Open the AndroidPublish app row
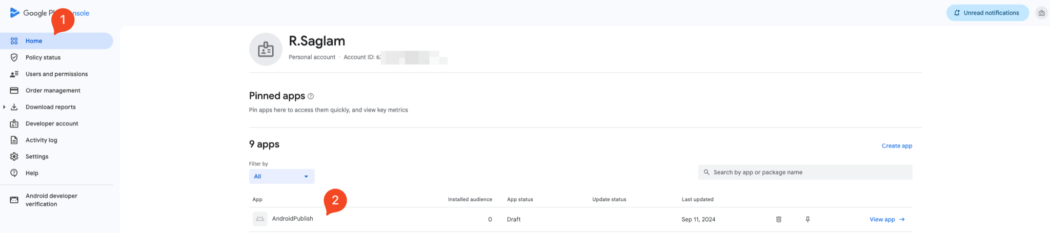The image size is (1050, 233). (x=580, y=219)
